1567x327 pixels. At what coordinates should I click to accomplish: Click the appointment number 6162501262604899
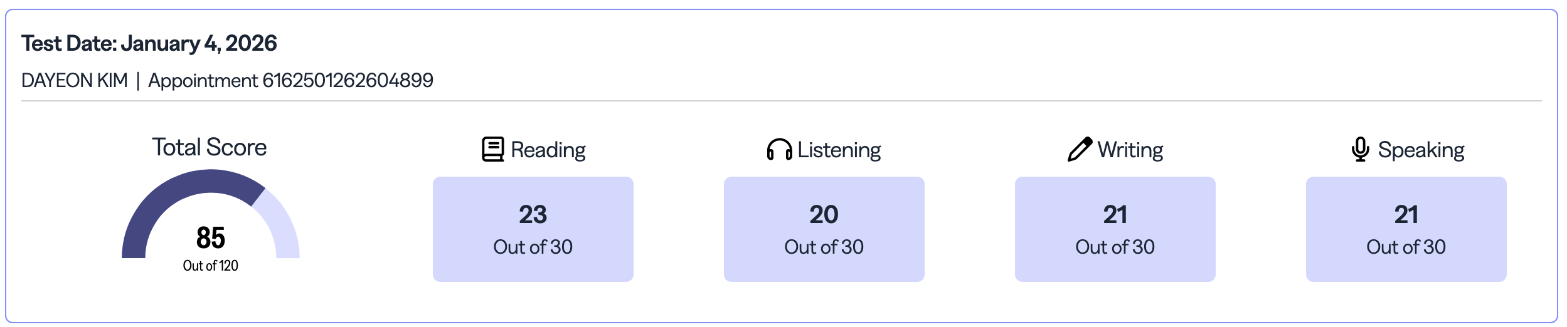click(348, 81)
